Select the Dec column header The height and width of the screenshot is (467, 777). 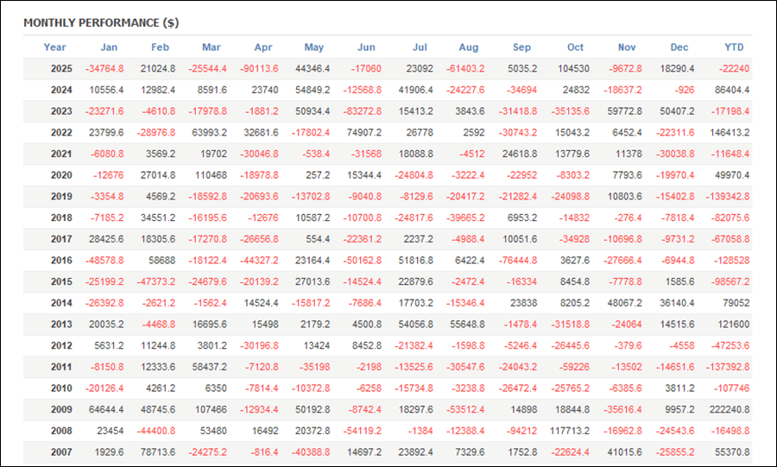(x=679, y=47)
